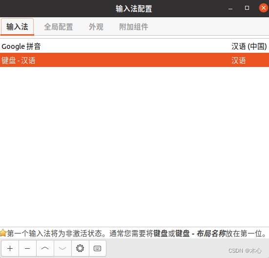
Task: Move selected input method down
Action: point(62,248)
